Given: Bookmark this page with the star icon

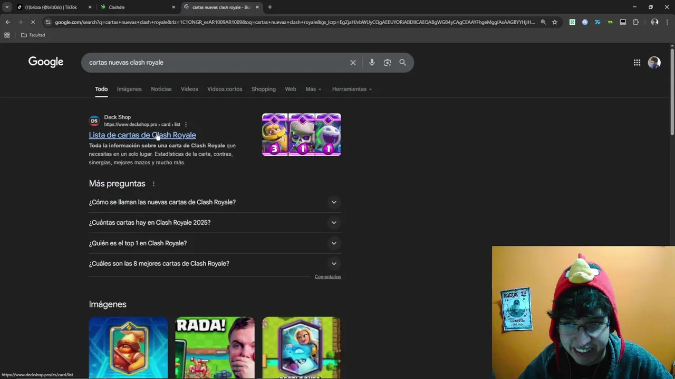Looking at the screenshot, I should (555, 22).
